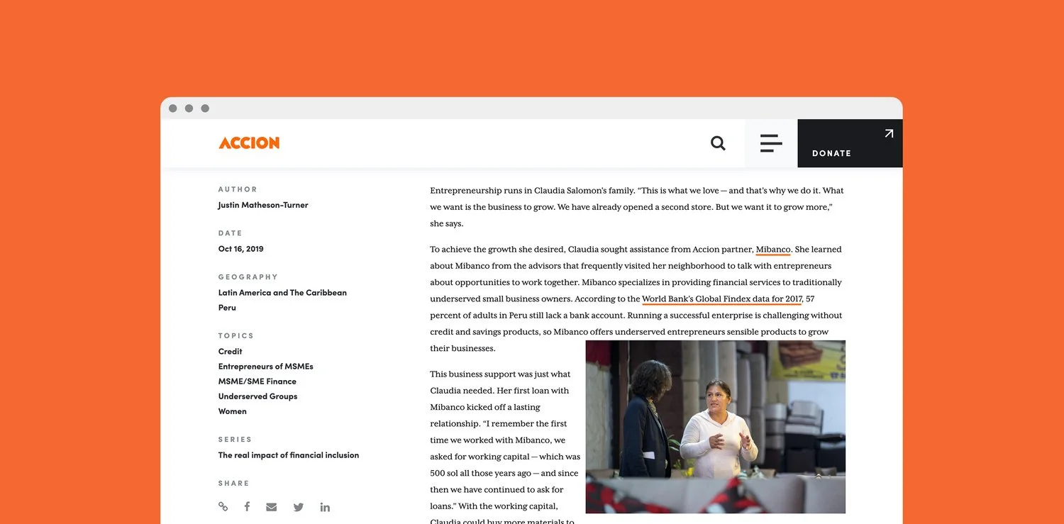The height and width of the screenshot is (524, 1064).
Task: Click the article photo of two women
Action: pyautogui.click(x=715, y=427)
